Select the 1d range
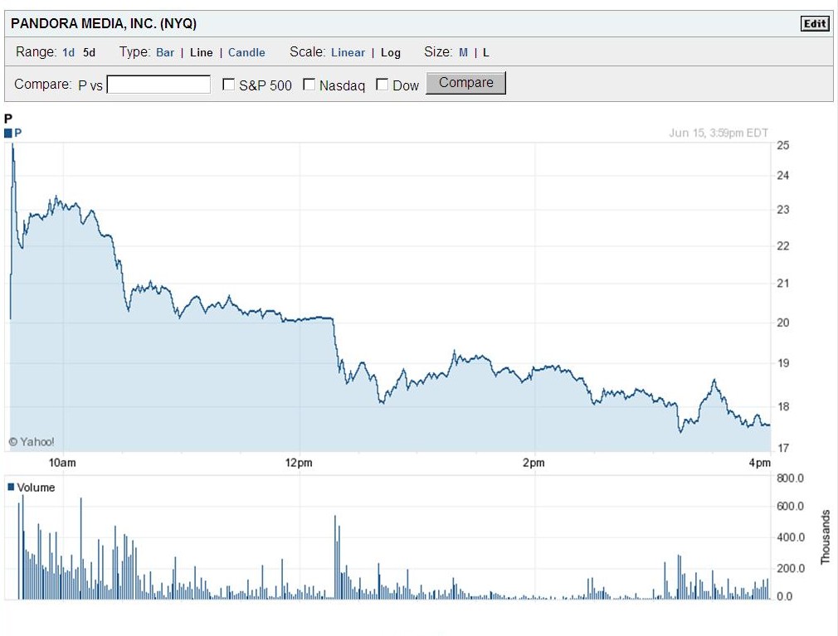This screenshot has width=838, height=636. pyautogui.click(x=68, y=52)
